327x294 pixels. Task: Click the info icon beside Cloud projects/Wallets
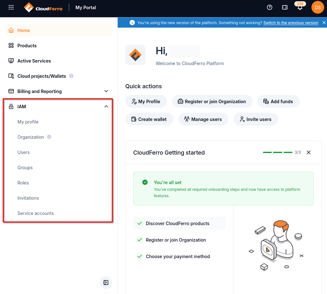coord(71,76)
